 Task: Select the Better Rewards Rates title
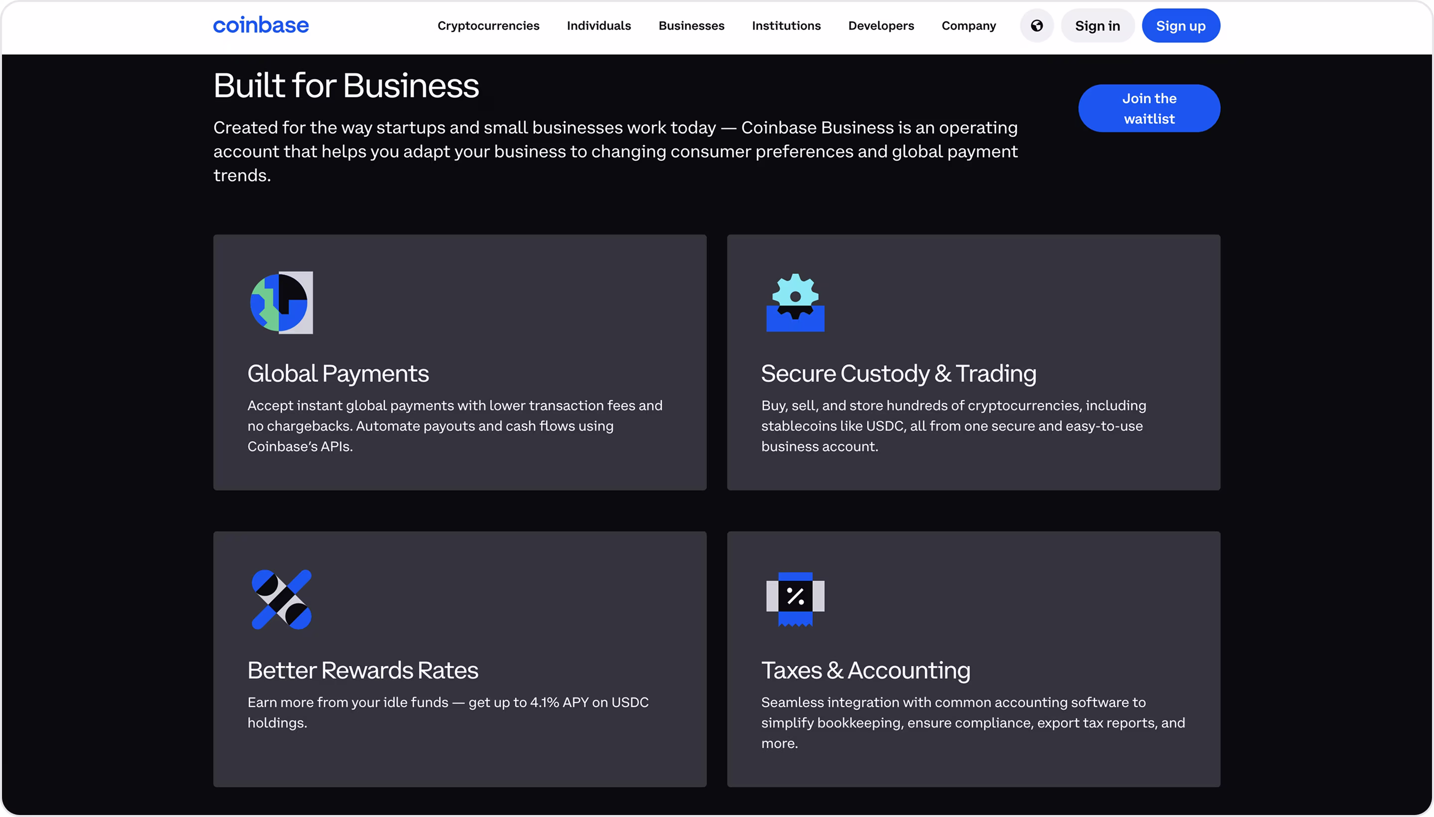coord(362,671)
